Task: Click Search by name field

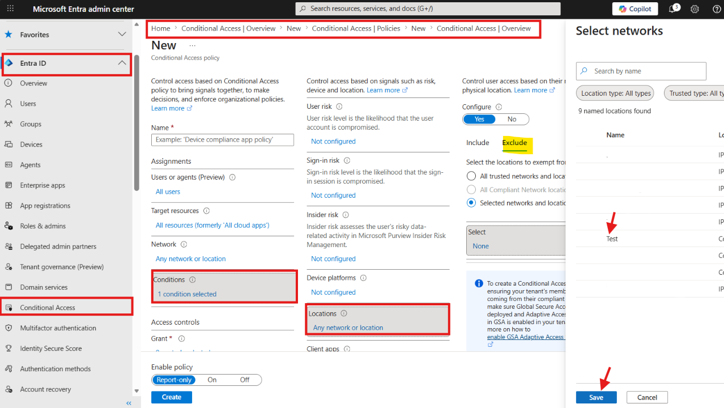Action: click(641, 71)
